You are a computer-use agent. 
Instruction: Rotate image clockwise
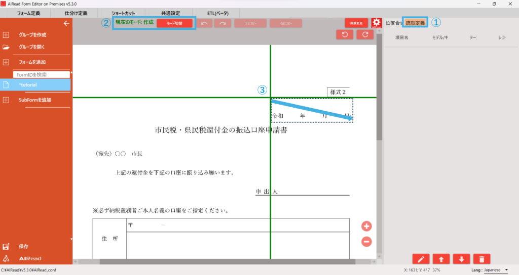coord(365,34)
